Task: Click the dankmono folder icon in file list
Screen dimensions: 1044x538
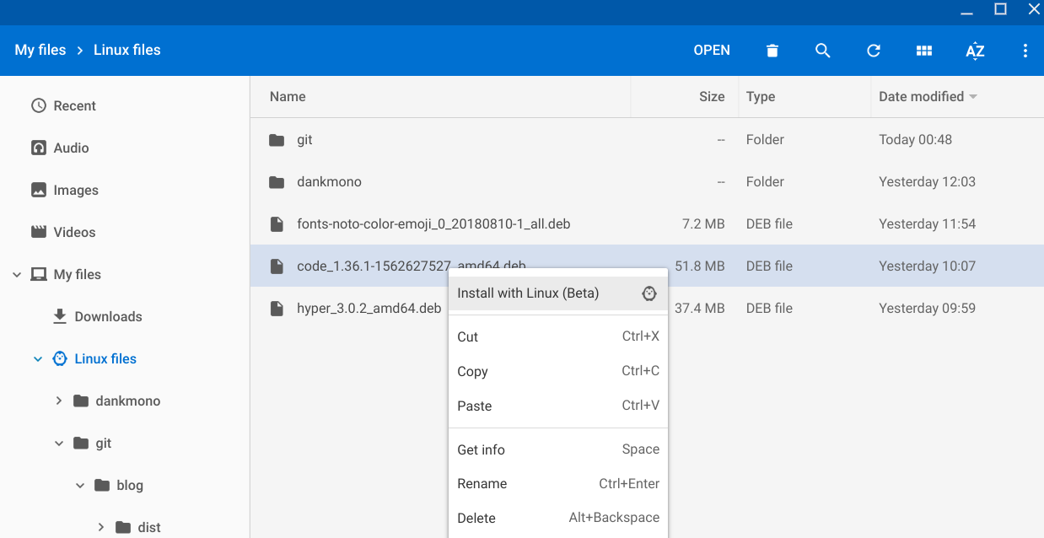Action: pyautogui.click(x=277, y=182)
